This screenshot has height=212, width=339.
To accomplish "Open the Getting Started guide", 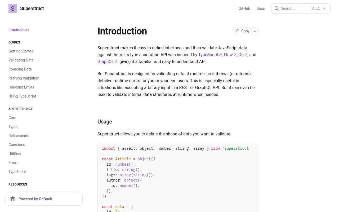I will coord(21,51).
